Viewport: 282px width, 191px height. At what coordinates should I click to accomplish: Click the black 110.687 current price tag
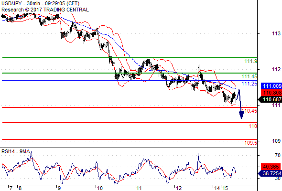tap(270, 99)
